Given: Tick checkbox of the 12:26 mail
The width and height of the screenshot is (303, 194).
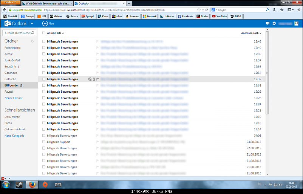Looking at the screenshot, I should (44, 98).
